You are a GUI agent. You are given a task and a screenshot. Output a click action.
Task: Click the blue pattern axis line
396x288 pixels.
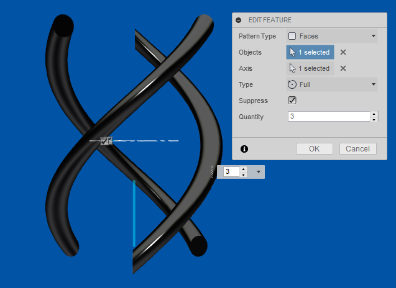coord(134,214)
